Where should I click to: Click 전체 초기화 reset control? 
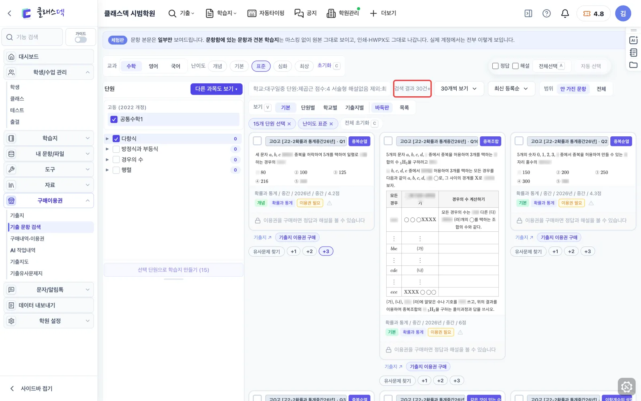[x=361, y=123]
